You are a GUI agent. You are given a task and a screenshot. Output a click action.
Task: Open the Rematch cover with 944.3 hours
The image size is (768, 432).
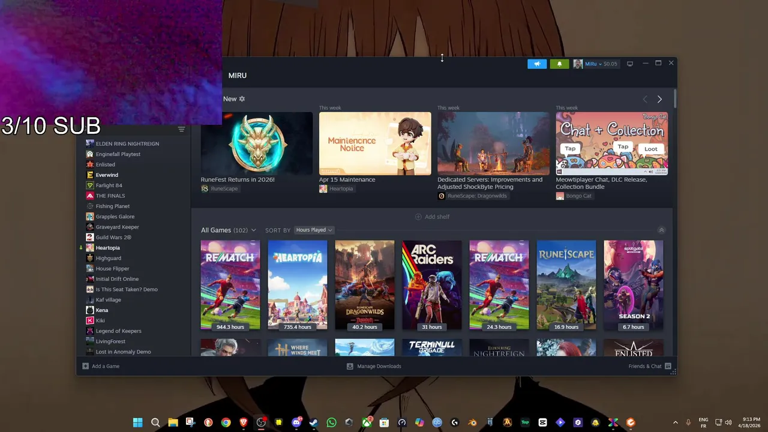(x=230, y=285)
